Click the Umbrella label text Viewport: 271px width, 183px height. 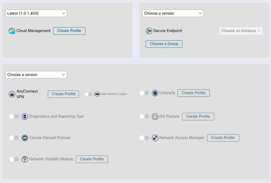point(167,93)
